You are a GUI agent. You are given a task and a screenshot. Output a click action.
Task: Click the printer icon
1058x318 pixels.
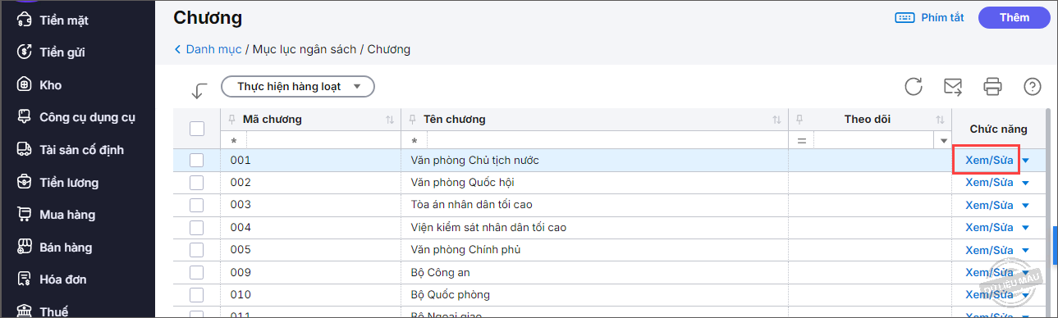point(993,87)
